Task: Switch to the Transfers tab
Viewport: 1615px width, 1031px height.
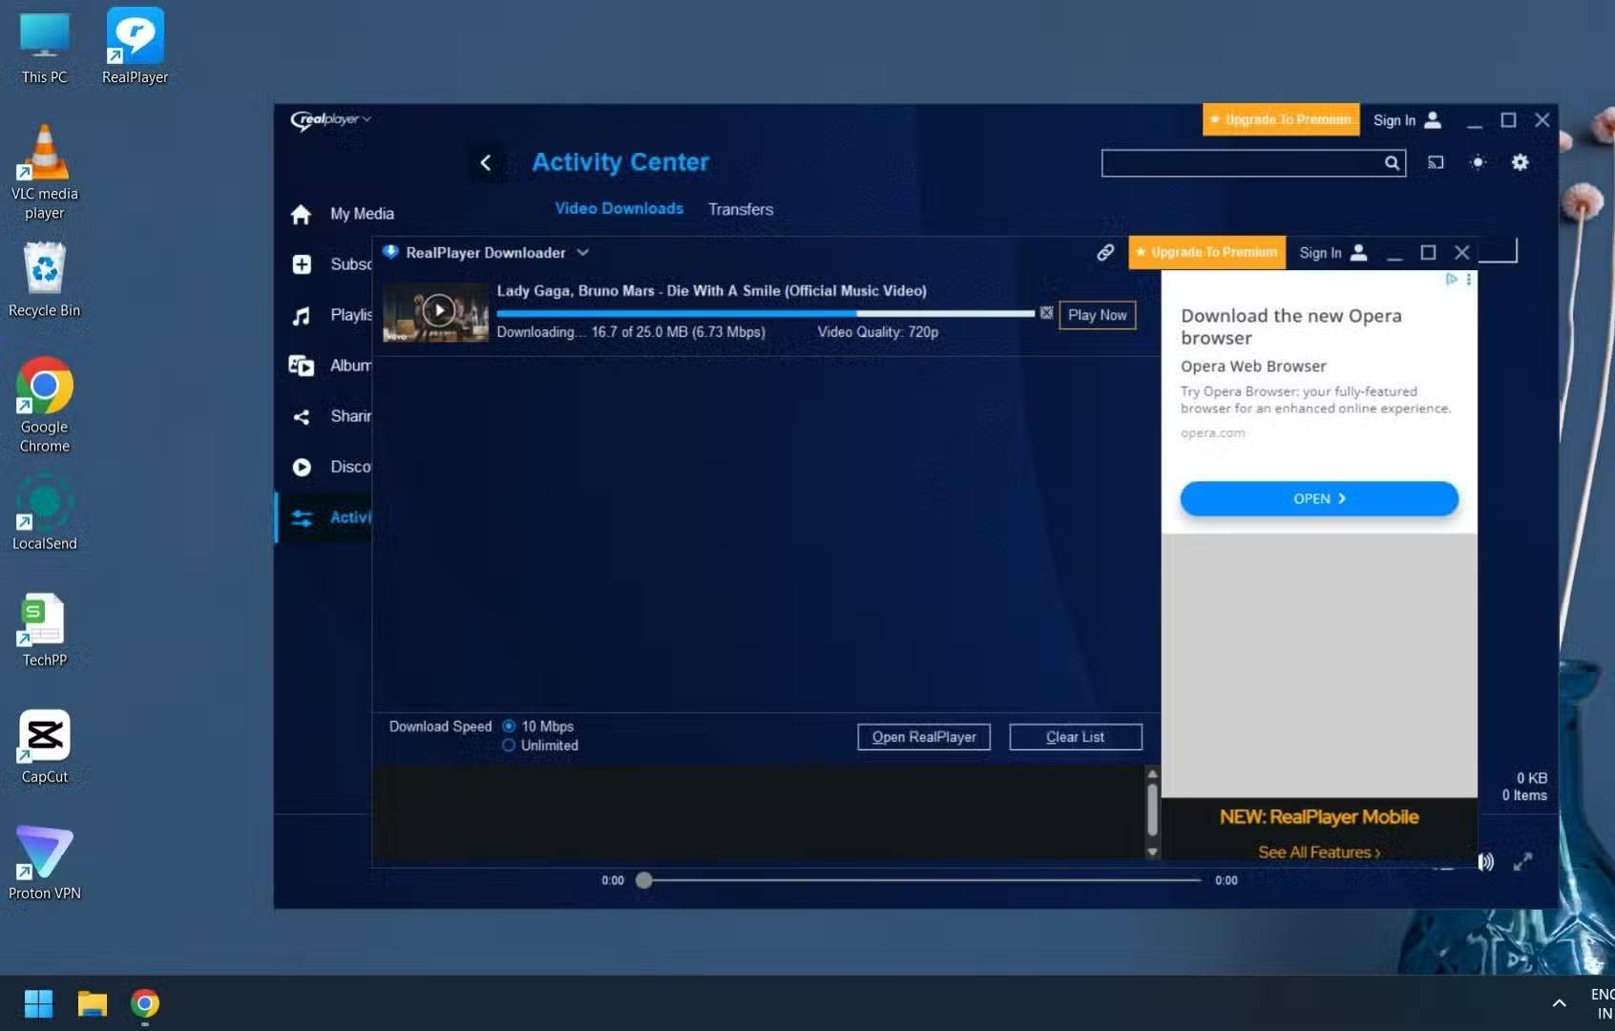Action: tap(741, 209)
